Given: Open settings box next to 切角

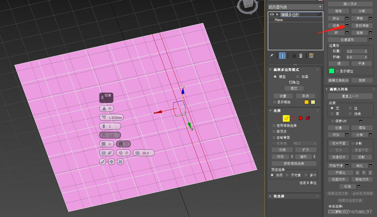Looking at the screenshot, I should [x=347, y=26].
